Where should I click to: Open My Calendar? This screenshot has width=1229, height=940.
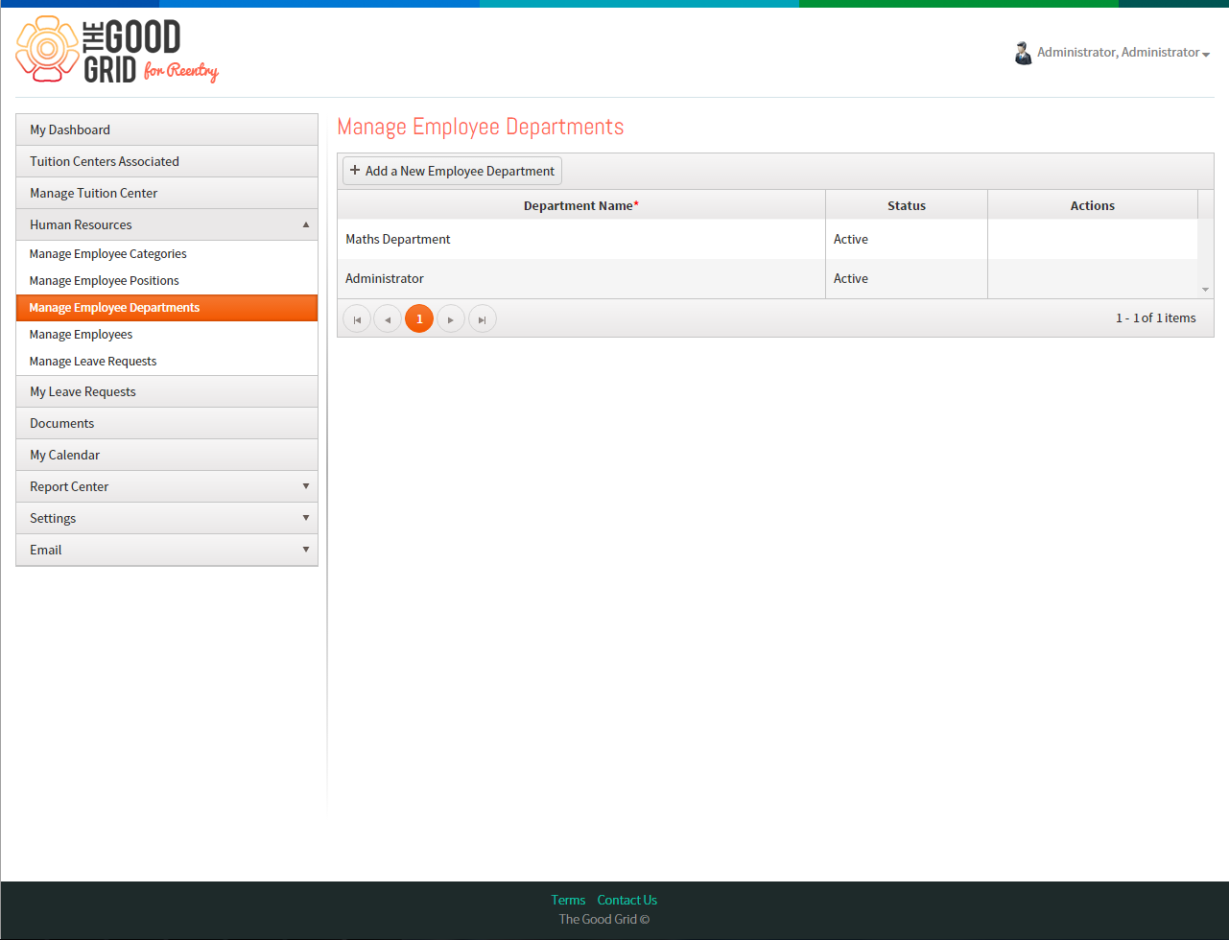167,455
